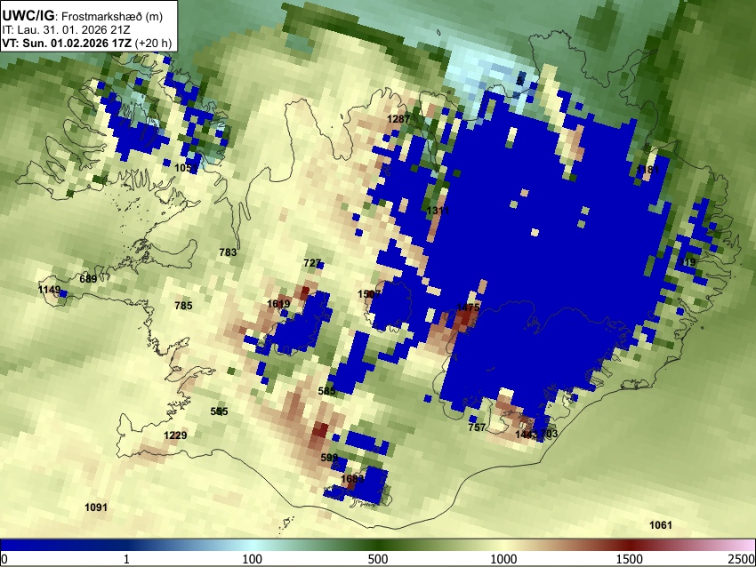Click the map value 703
Image resolution: width=756 pixels, height=567 pixels.
[549, 434]
